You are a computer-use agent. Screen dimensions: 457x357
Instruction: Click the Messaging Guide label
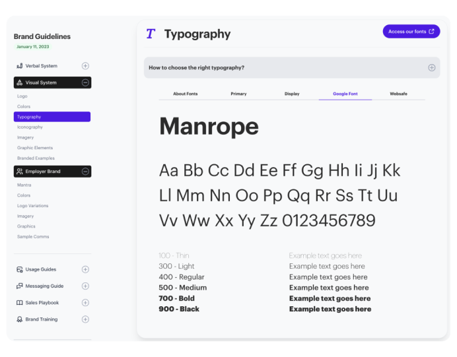tap(44, 286)
